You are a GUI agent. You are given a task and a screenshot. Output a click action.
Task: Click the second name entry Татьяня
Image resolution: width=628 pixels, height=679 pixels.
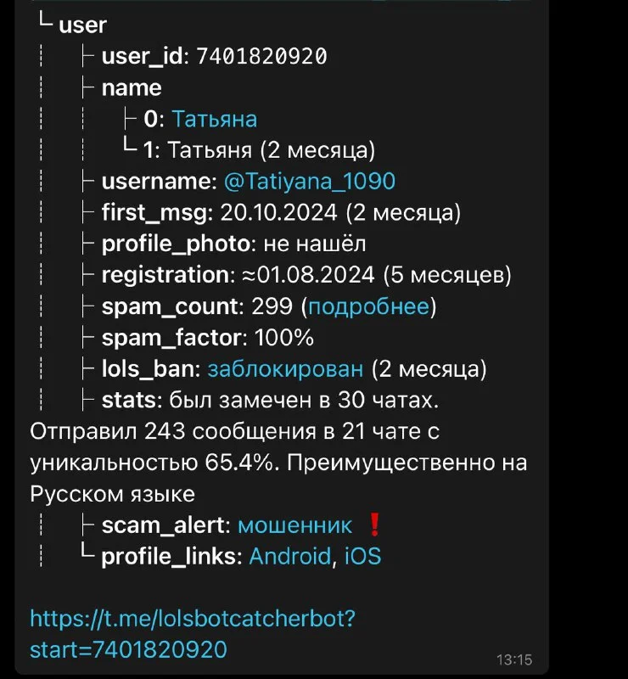click(x=210, y=150)
